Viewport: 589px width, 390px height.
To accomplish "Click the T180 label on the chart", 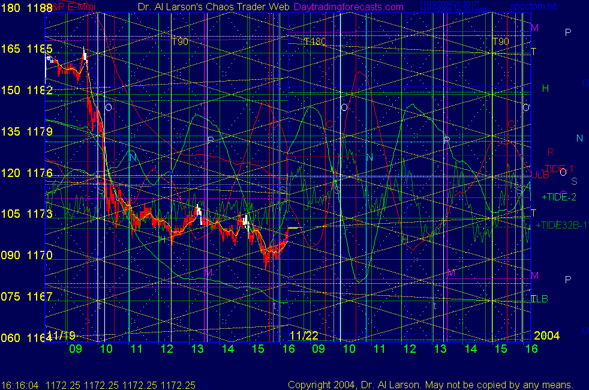I will pyautogui.click(x=314, y=41).
